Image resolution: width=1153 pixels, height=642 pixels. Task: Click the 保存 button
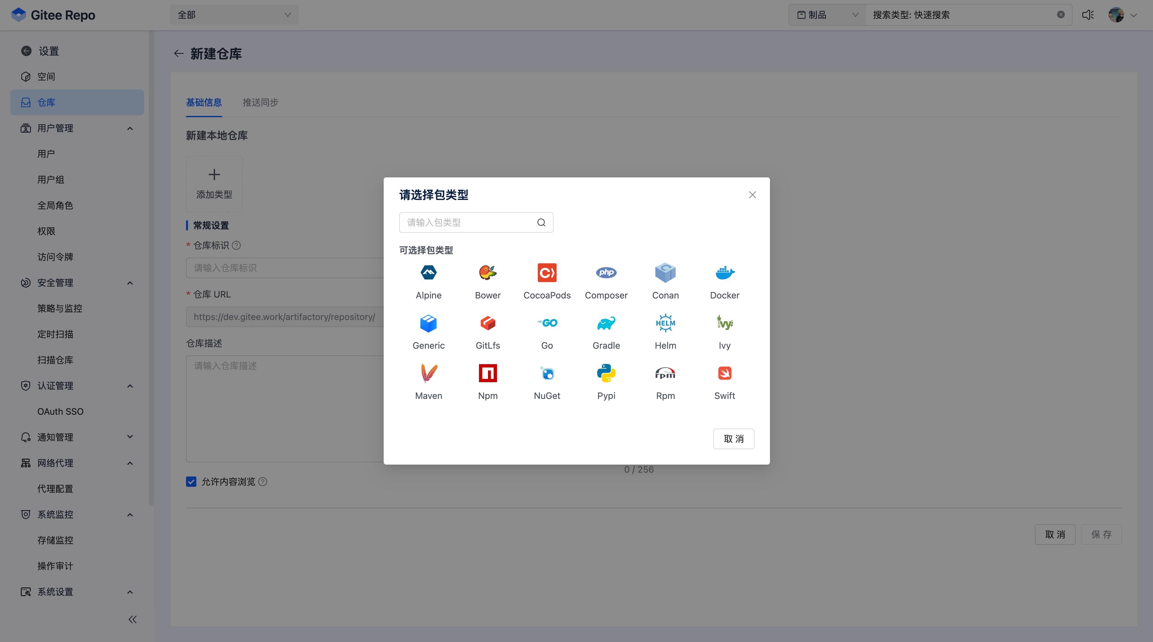pyautogui.click(x=1101, y=534)
